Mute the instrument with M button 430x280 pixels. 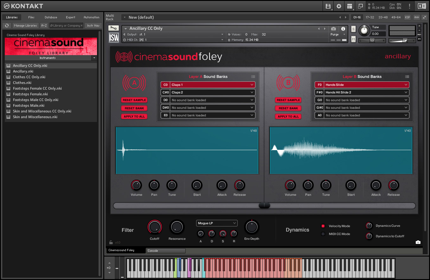point(354,39)
